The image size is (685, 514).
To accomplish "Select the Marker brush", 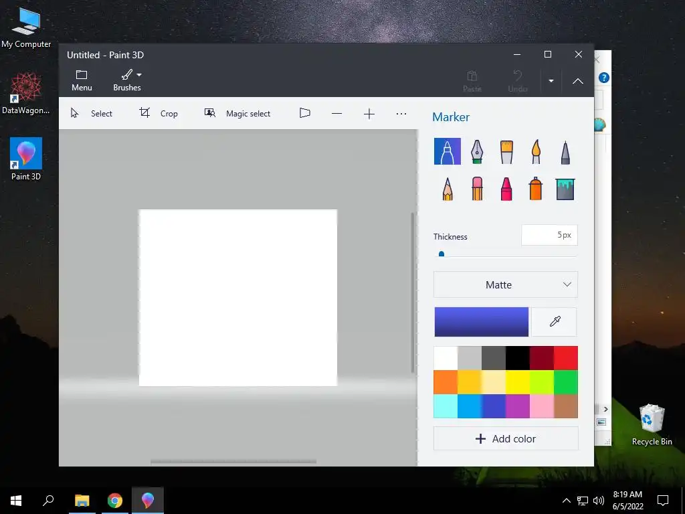I will click(x=447, y=151).
